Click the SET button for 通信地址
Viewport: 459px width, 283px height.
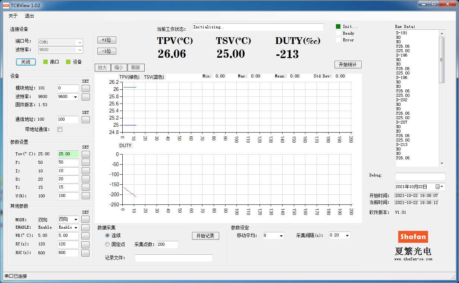click(x=86, y=120)
